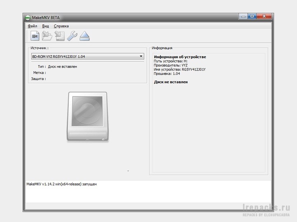Click the 'Путь устройства: H:' line
297x222 pixels.
tap(171, 61)
